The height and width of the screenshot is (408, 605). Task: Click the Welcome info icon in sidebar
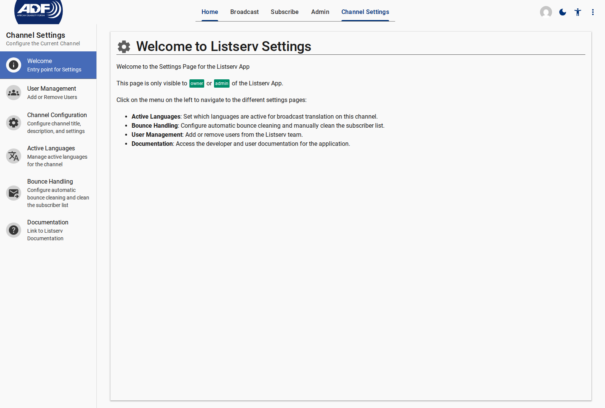tap(14, 65)
